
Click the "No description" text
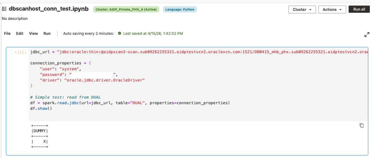click(15, 18)
